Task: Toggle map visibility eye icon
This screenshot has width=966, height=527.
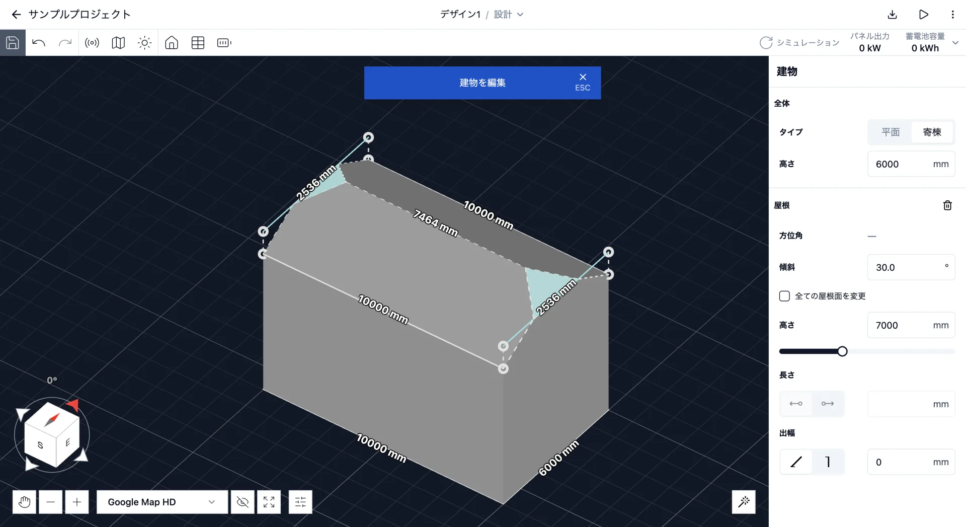Action: [243, 502]
